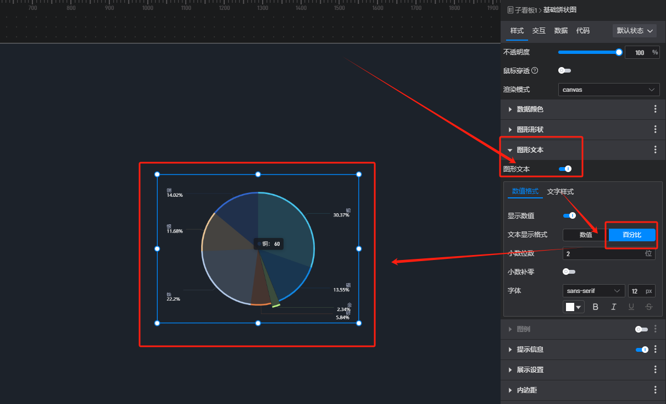The width and height of the screenshot is (666, 404).
Task: Click the 小数位数 decimal places field
Action: 609,253
